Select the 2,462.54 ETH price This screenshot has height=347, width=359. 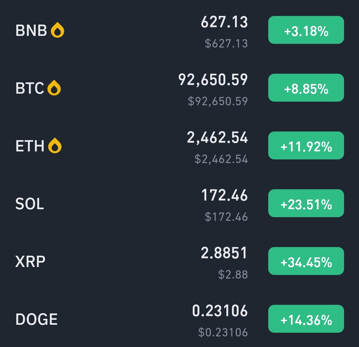pos(217,138)
